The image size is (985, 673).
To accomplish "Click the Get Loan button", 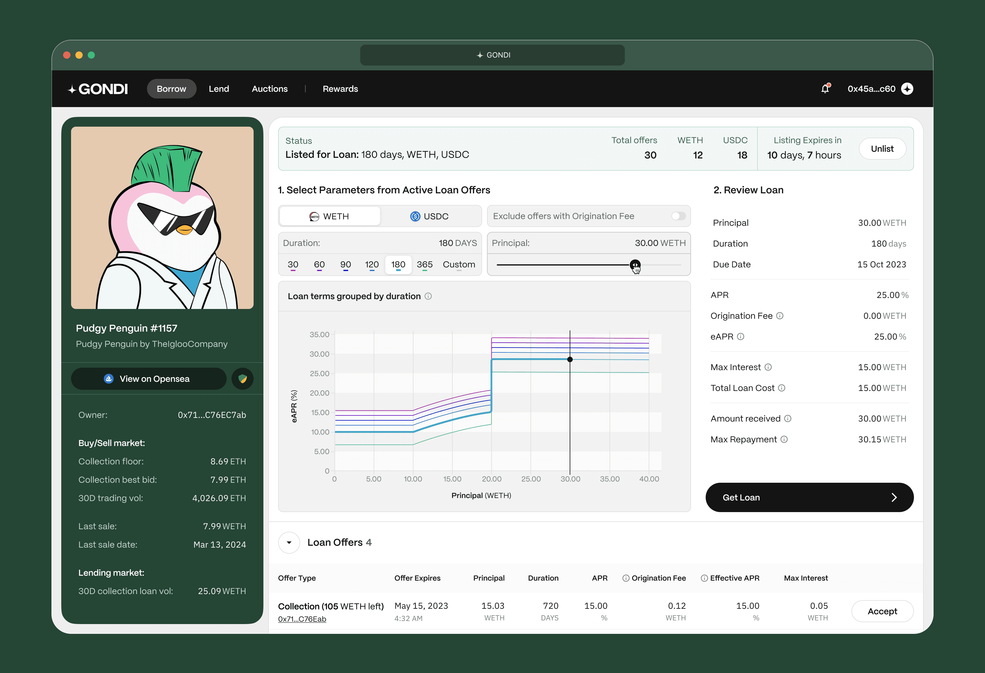I will point(809,497).
